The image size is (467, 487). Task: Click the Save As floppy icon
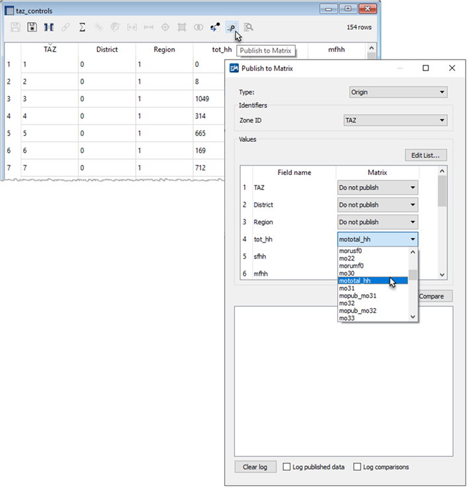(32, 27)
